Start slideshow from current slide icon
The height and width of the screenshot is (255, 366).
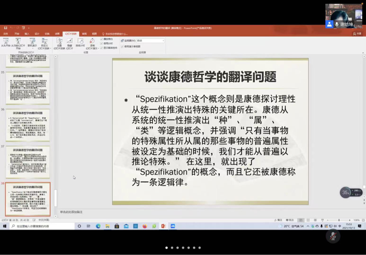[18, 42]
